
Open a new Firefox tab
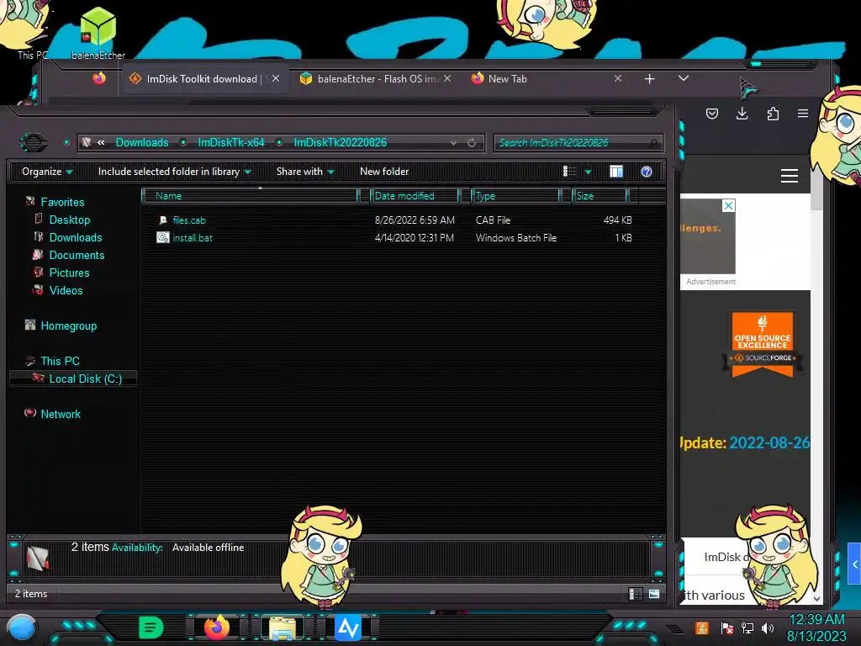click(650, 79)
